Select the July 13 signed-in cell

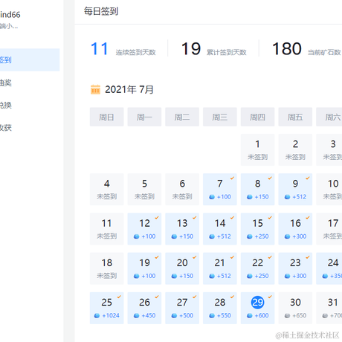click(x=182, y=229)
